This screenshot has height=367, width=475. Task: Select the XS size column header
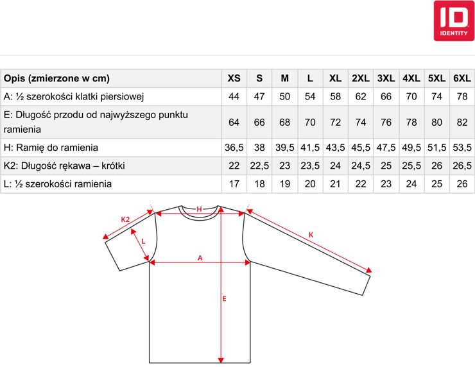(234, 78)
